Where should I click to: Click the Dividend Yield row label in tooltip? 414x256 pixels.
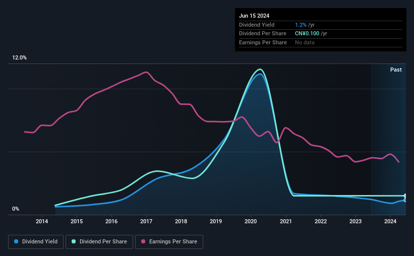(x=257, y=25)
